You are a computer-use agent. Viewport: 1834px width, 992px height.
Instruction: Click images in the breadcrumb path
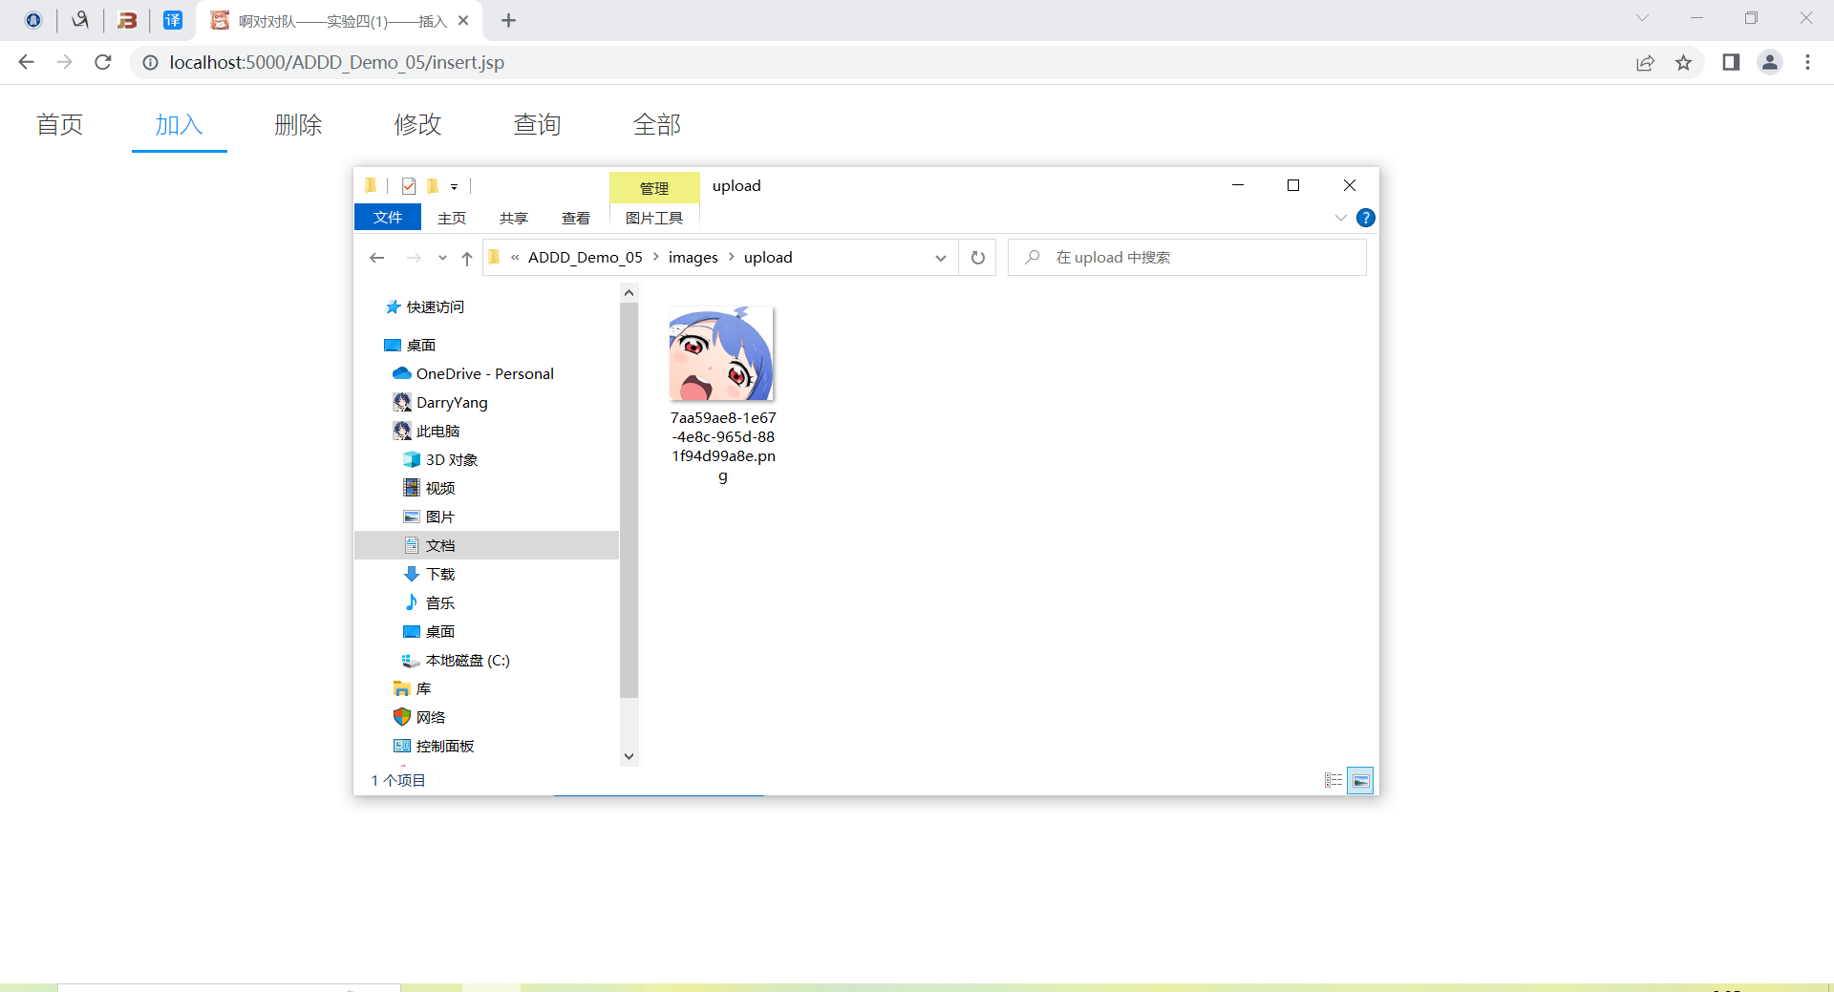[x=693, y=257]
